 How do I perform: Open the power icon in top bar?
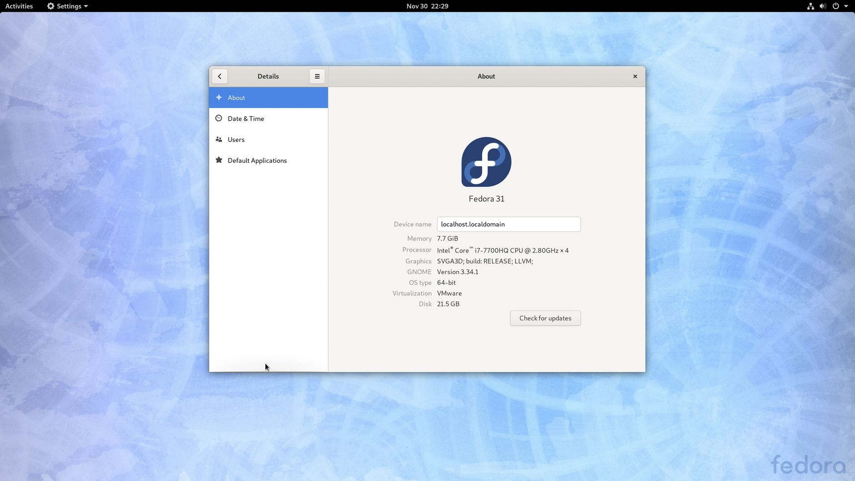click(836, 6)
